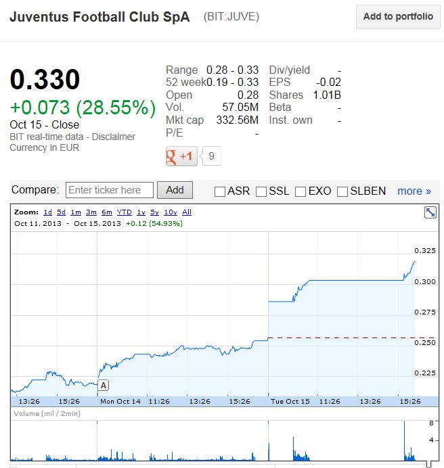
Task: Focus the Enter ticker here field
Action: pos(110,190)
